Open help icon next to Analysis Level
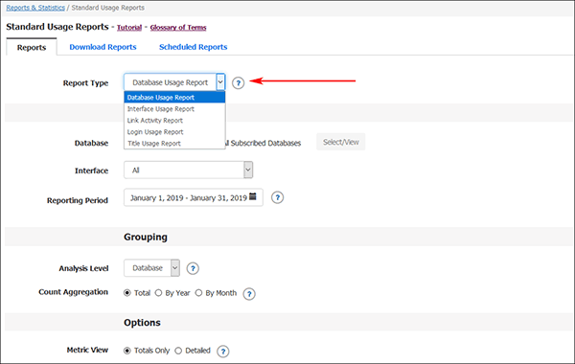 pos(193,269)
